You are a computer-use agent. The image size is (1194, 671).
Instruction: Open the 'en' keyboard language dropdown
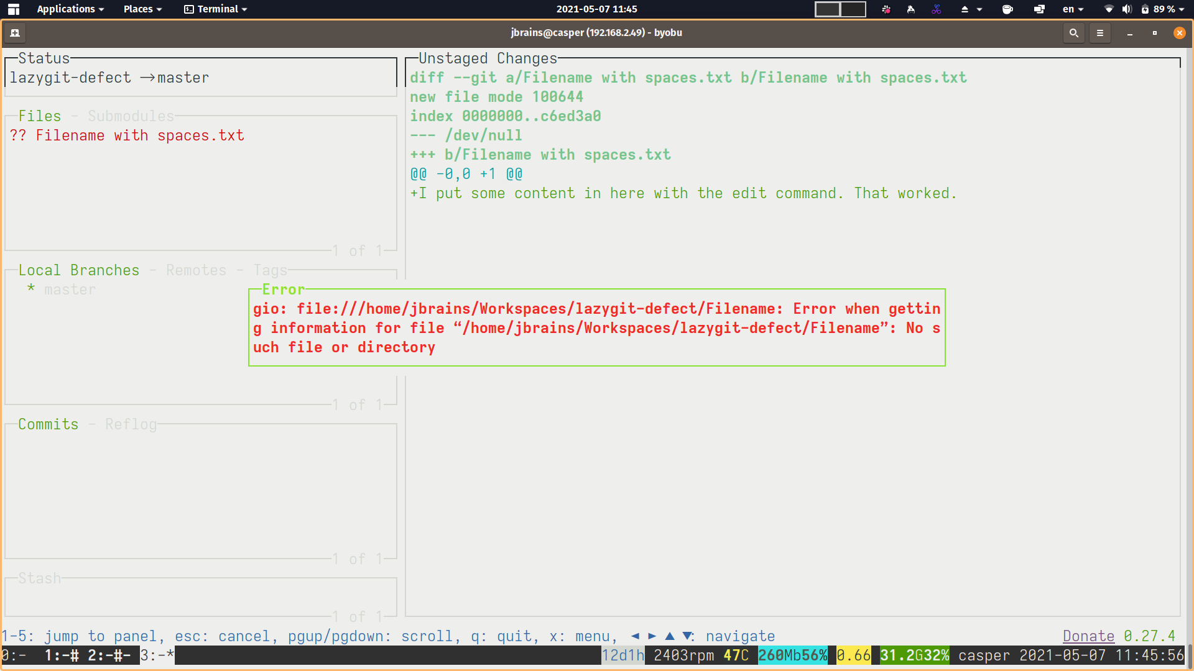1071,9
